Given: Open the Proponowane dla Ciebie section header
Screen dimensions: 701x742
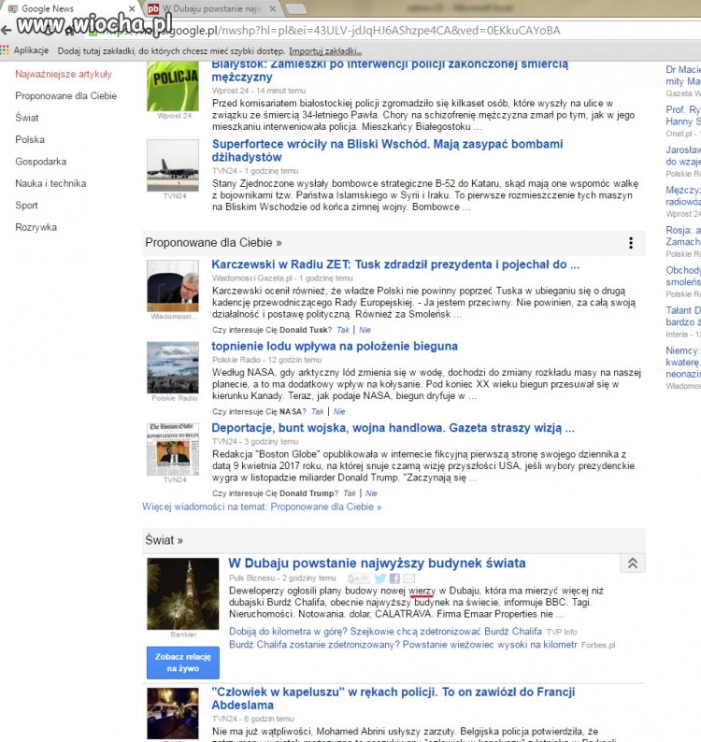Looking at the screenshot, I should pyautogui.click(x=213, y=243).
